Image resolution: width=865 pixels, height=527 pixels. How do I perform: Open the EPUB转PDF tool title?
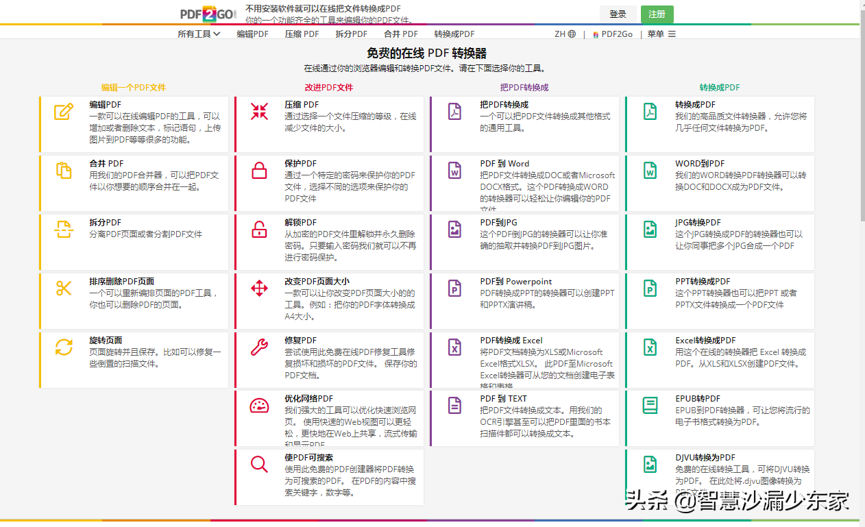pyautogui.click(x=698, y=399)
